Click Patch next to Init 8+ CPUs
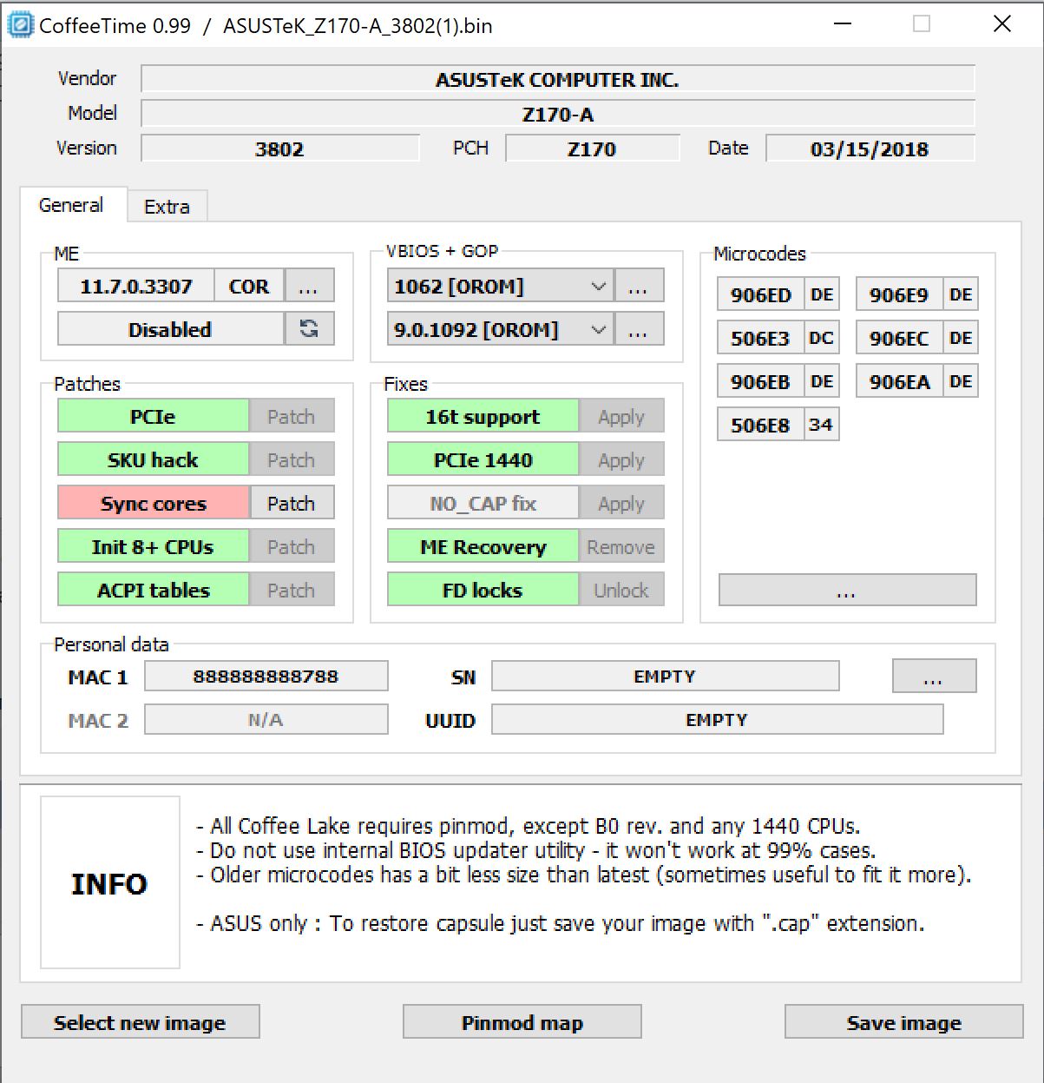The image size is (1044, 1083). (x=292, y=547)
